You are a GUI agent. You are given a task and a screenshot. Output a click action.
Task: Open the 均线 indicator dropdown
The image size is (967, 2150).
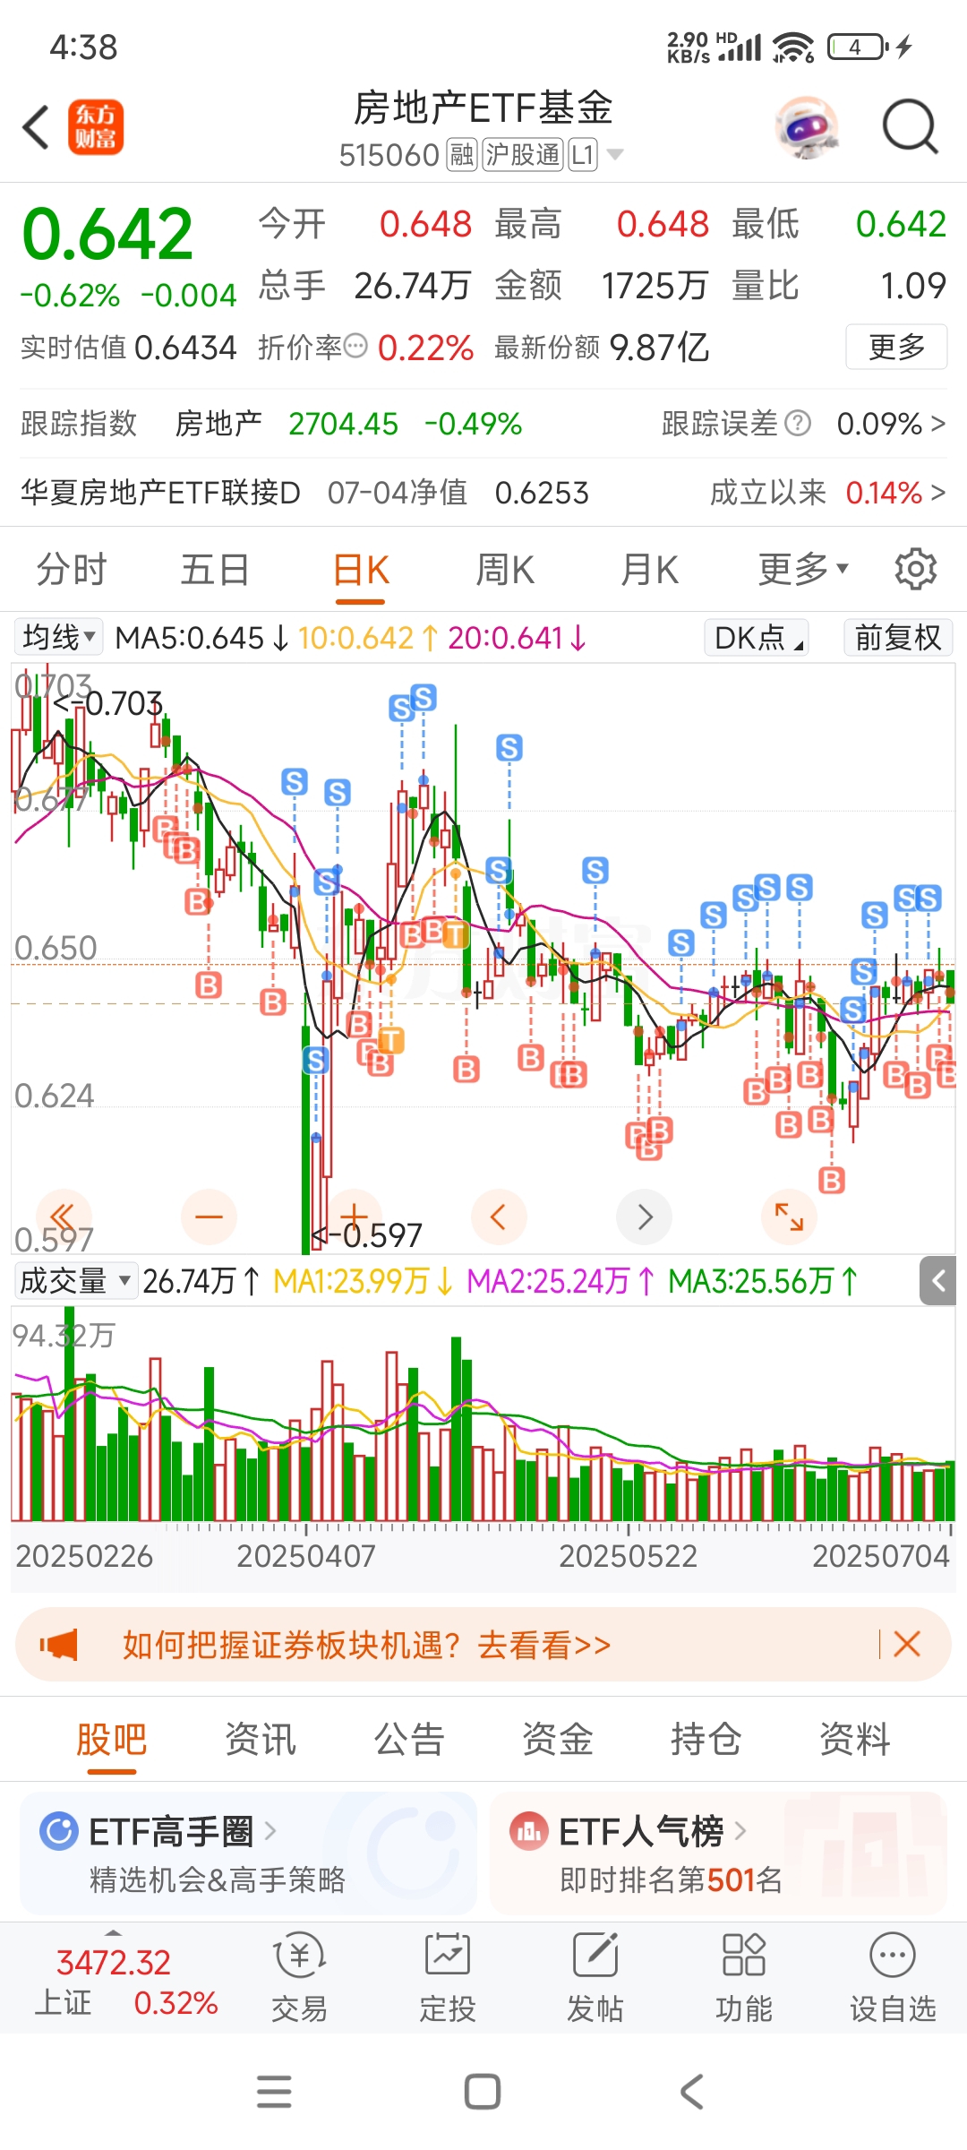[x=58, y=637]
